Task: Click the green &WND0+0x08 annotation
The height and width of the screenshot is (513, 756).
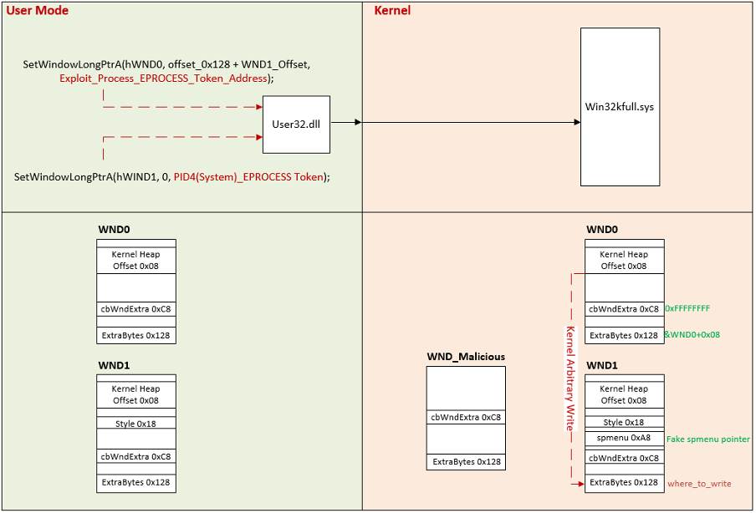Action: pos(692,334)
